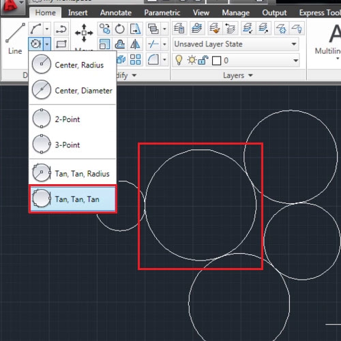Click the Copy objects icon

click(104, 29)
